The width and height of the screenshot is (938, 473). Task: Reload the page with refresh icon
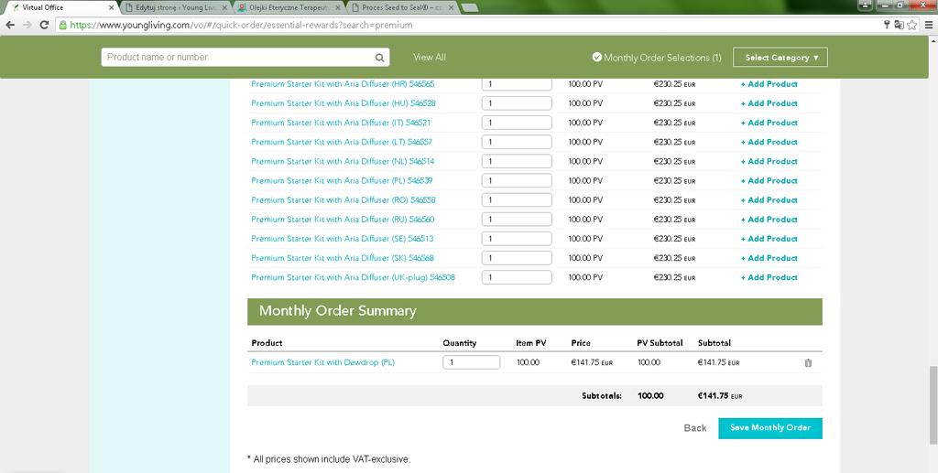pos(44,25)
